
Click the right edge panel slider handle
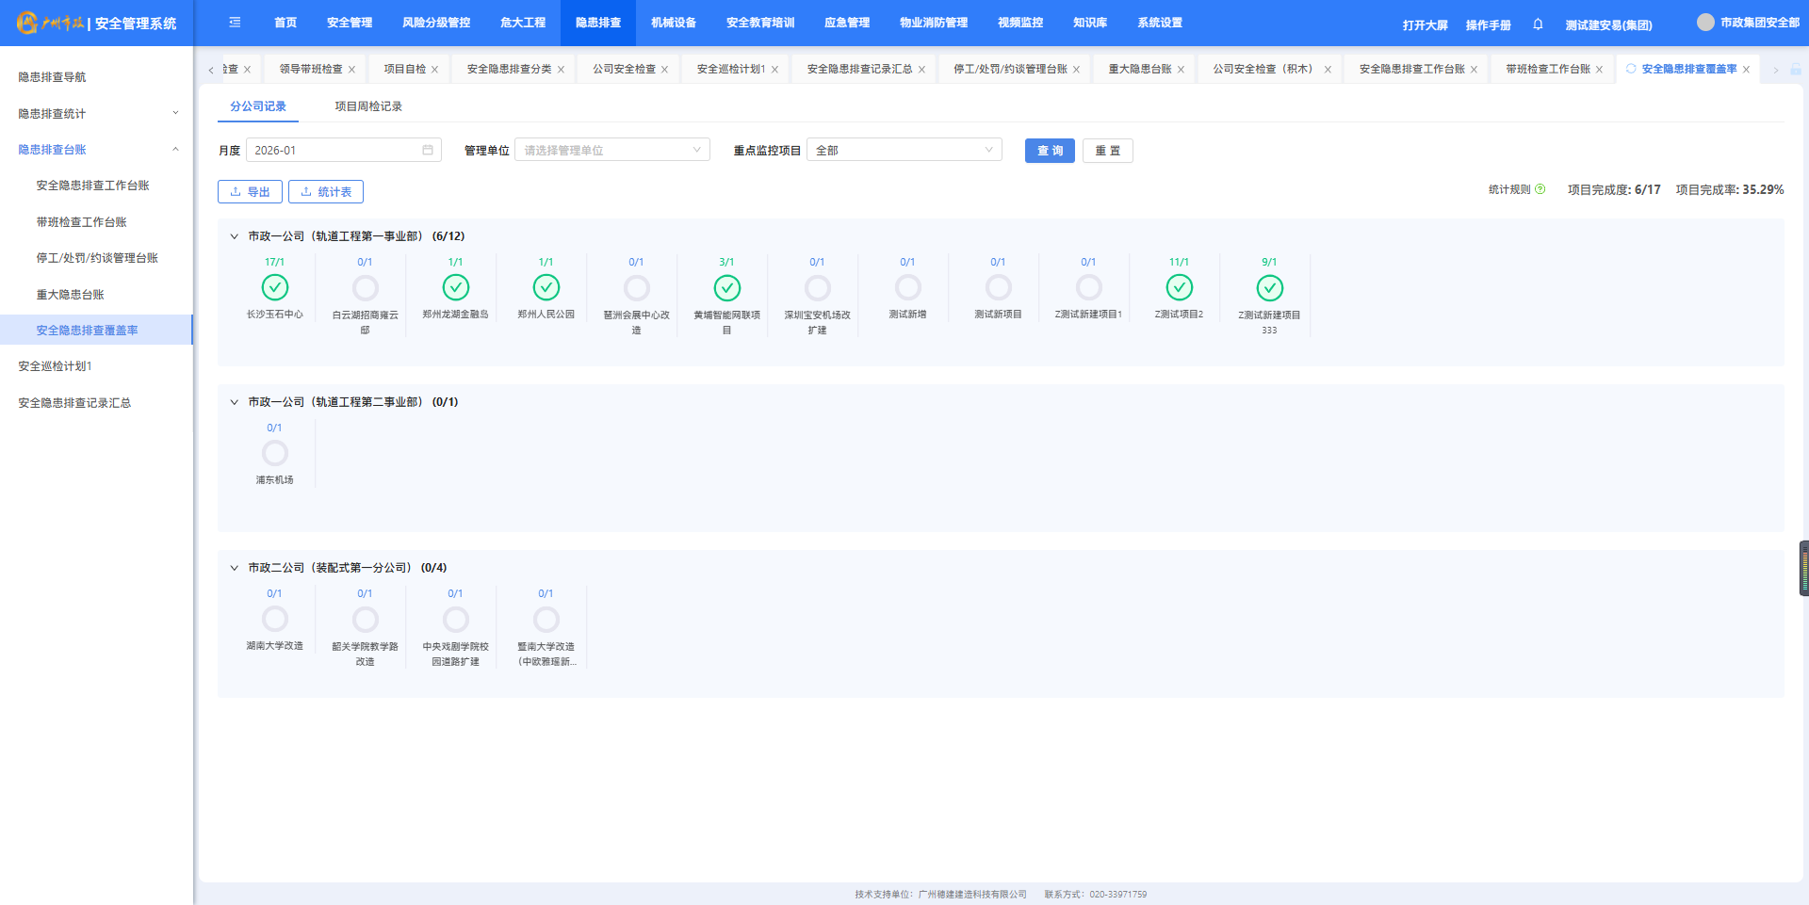pyautogui.click(x=1803, y=568)
